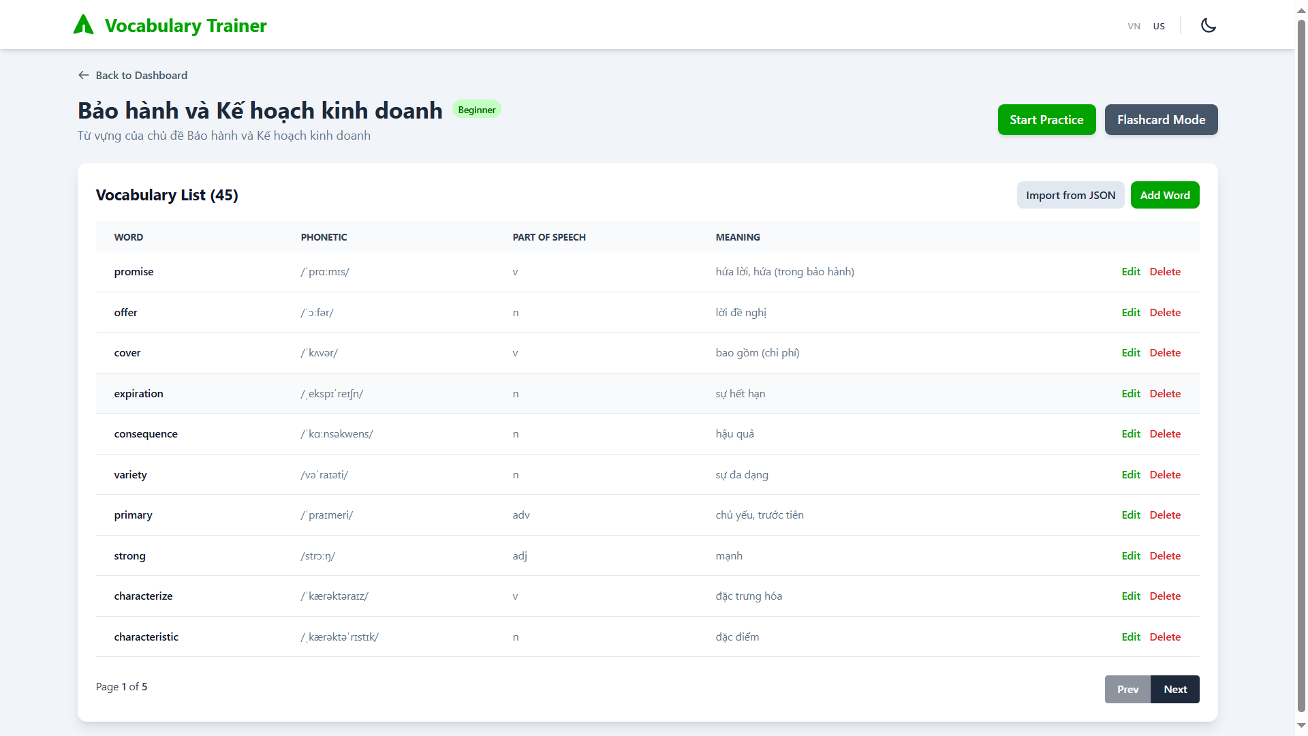Delete the word "consequence"
1308x736 pixels.
coord(1164,434)
